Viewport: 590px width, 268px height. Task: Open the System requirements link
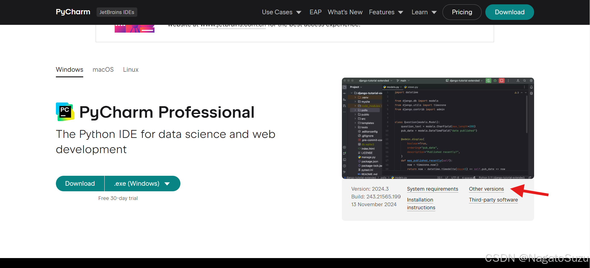pyautogui.click(x=433, y=189)
